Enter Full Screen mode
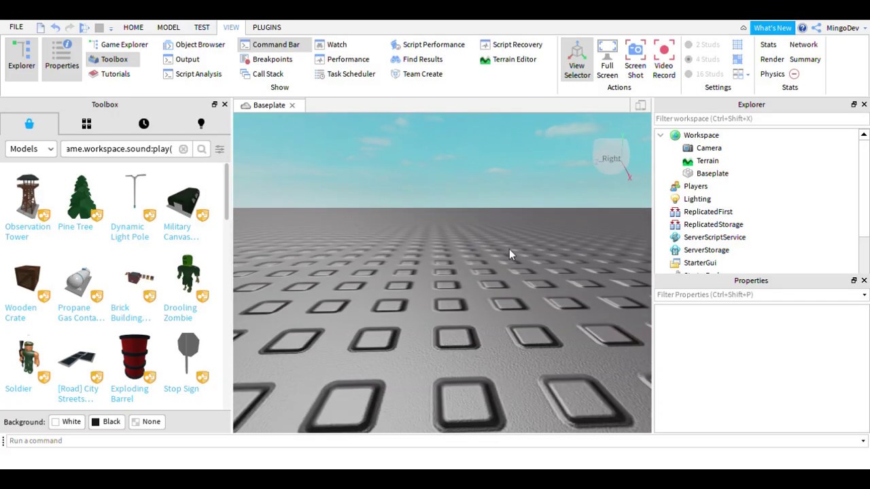The height and width of the screenshot is (489, 870). (x=607, y=59)
